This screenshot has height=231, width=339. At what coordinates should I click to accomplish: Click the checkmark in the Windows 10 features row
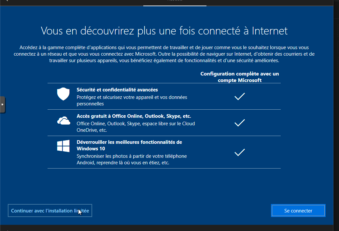pos(240,152)
